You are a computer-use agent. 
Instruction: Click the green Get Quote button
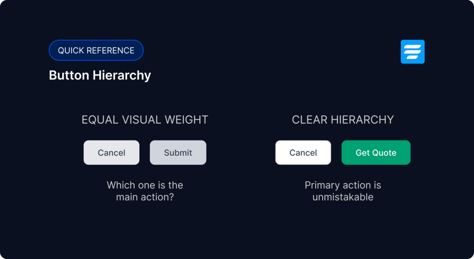376,152
